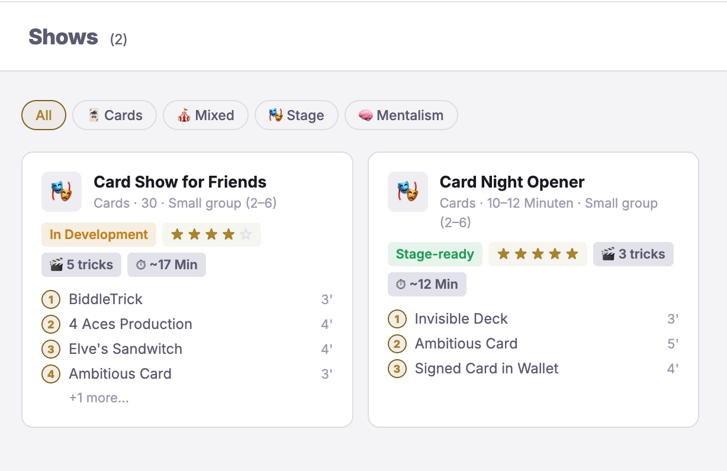Select the Elve's Sandwitch trick row

click(x=187, y=349)
